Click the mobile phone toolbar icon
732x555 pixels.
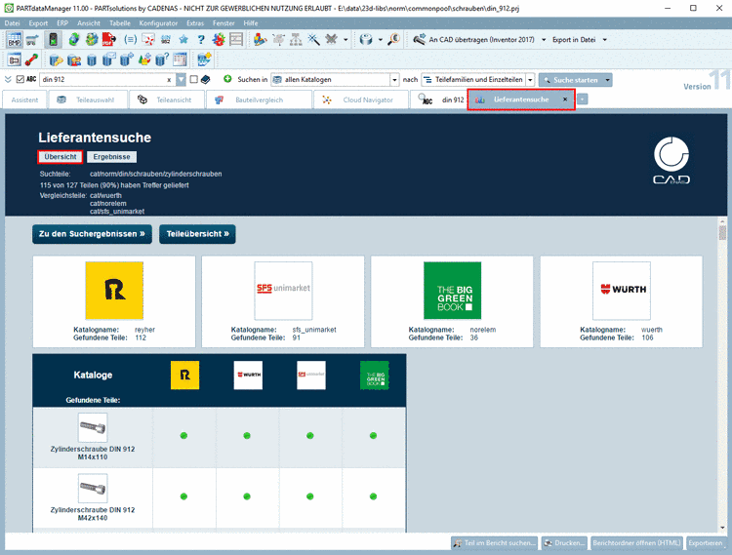[54, 40]
